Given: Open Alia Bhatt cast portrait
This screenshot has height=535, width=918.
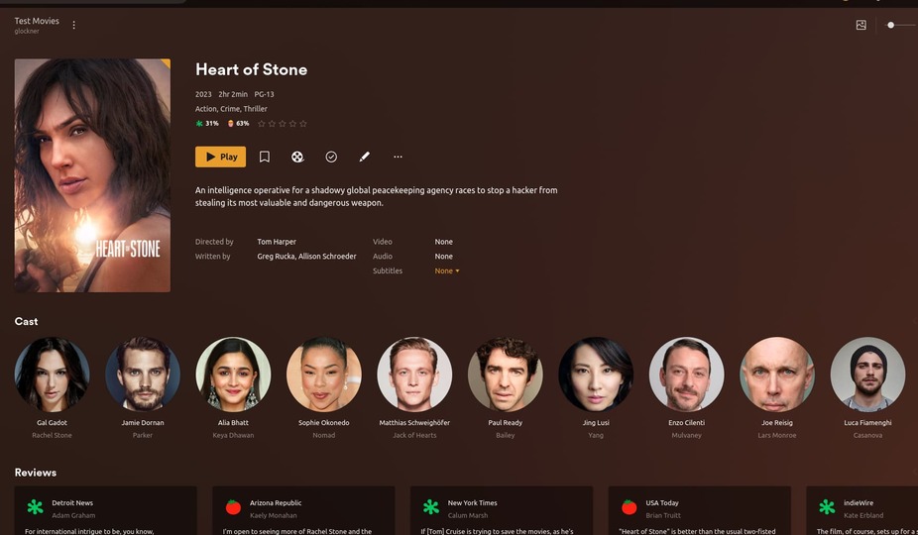Looking at the screenshot, I should click(x=233, y=374).
